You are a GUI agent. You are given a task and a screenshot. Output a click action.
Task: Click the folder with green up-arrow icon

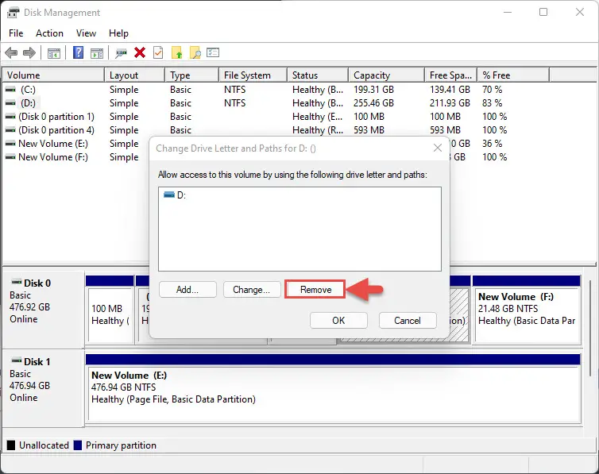pyautogui.click(x=177, y=52)
